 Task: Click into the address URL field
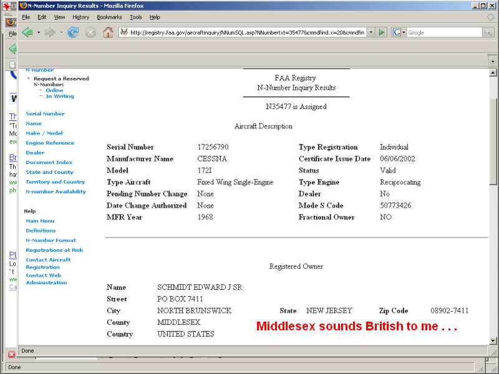[x=246, y=32]
